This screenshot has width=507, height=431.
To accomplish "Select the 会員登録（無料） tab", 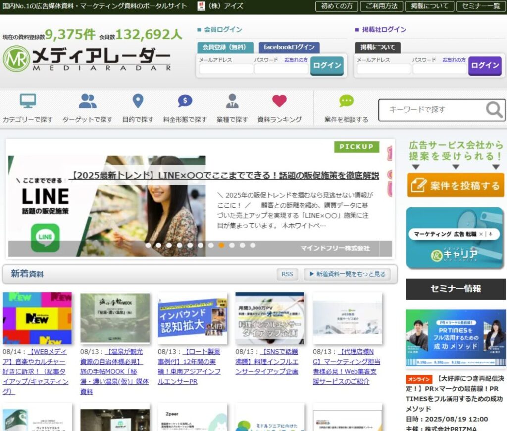I will (x=224, y=47).
